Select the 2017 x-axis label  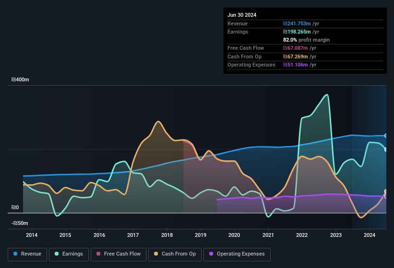point(133,235)
